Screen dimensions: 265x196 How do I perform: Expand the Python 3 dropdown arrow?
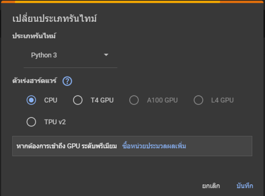(106, 55)
